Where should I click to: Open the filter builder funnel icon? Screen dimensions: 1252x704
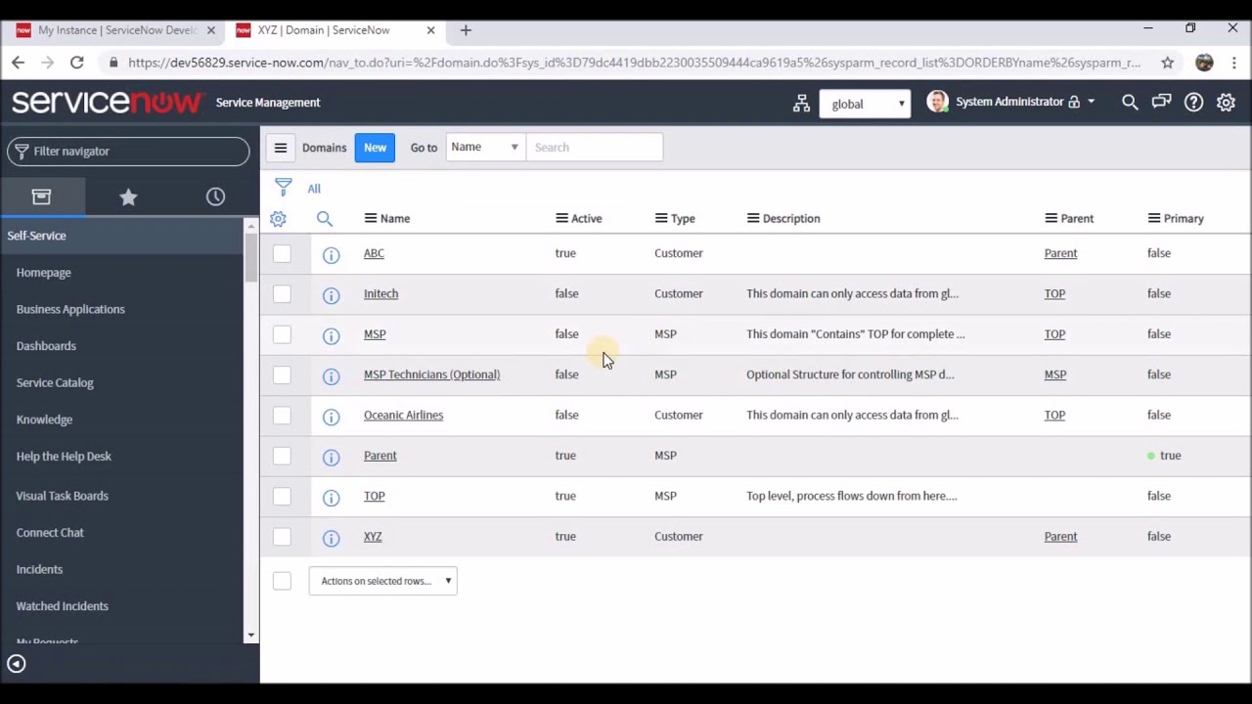[x=283, y=188]
